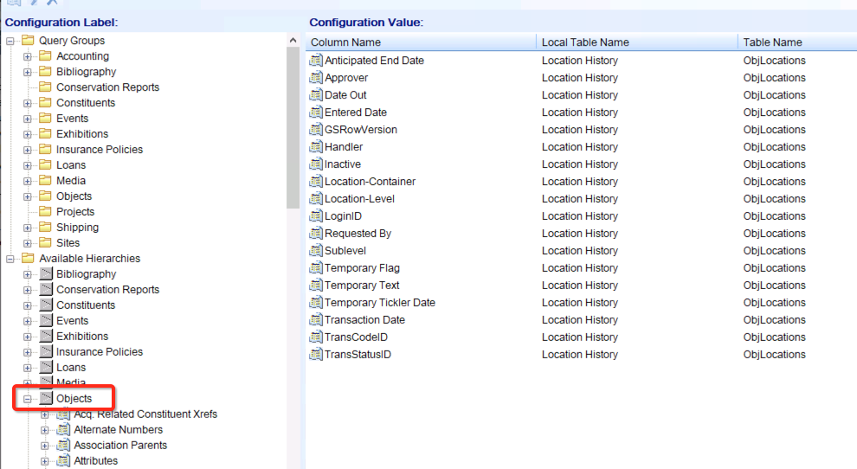Click ObjLocations cell in Approver row
The height and width of the screenshot is (469, 857).
[775, 78]
